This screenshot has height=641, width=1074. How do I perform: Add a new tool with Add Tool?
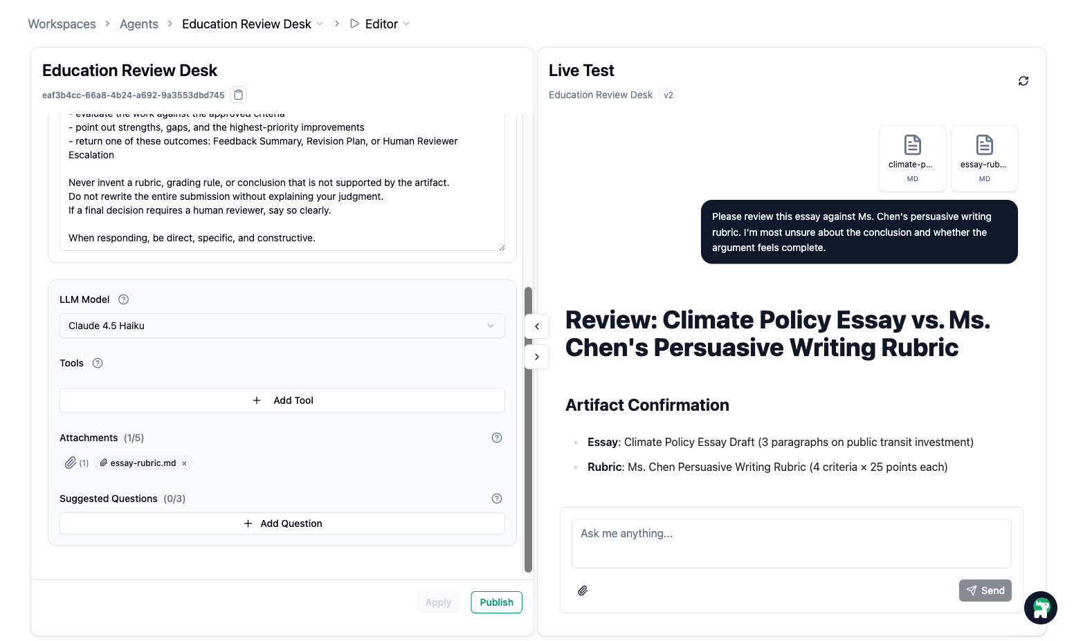click(282, 400)
